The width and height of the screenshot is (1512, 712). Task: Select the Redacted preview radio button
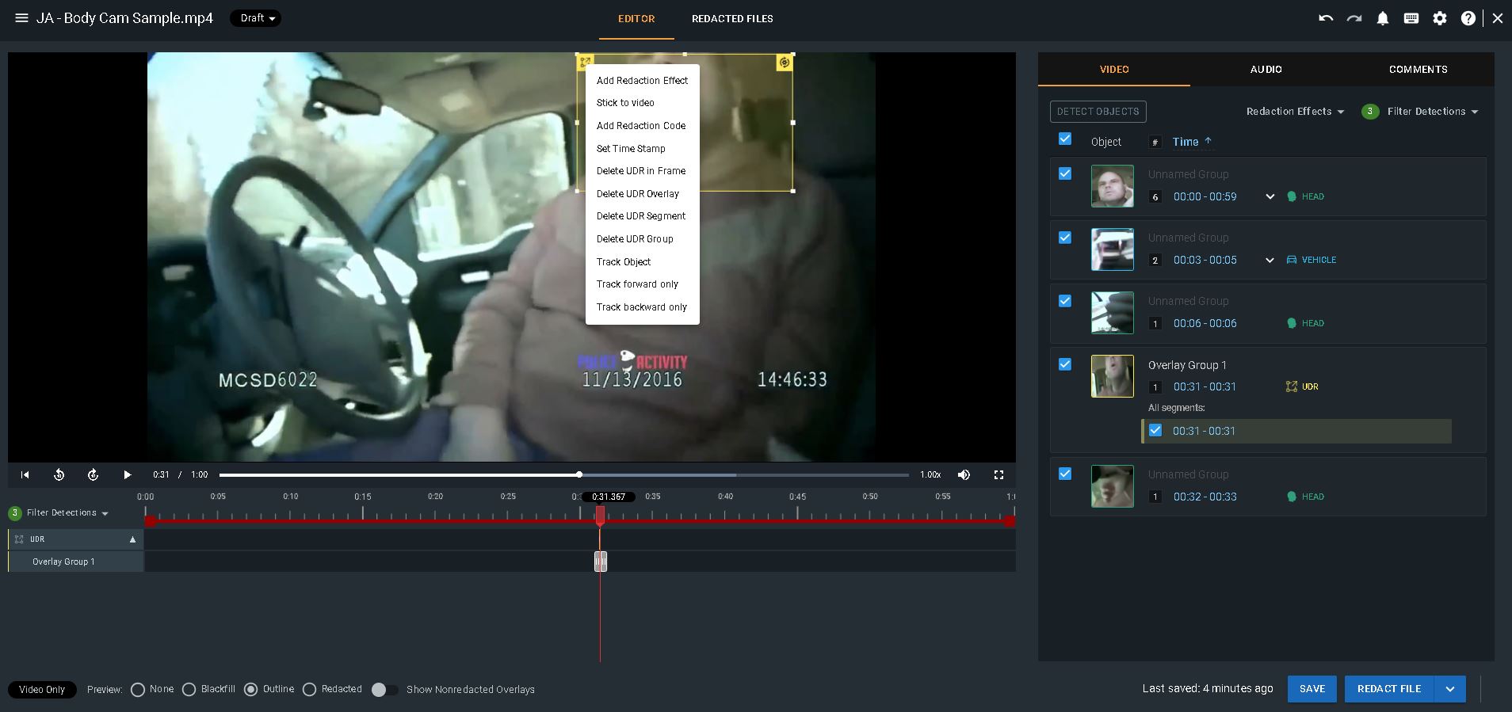click(x=310, y=690)
